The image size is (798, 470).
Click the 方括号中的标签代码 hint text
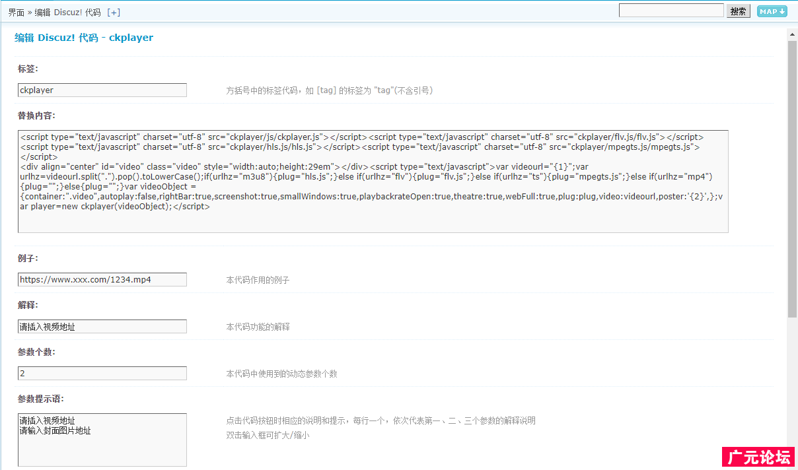point(329,90)
